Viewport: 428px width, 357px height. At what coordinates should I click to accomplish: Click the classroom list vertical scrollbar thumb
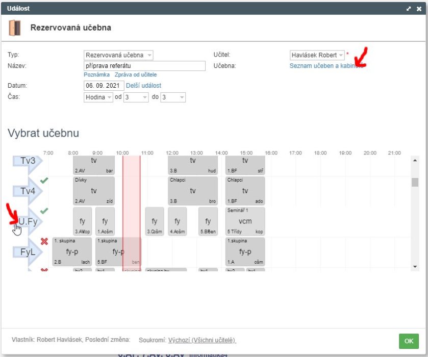point(415,182)
